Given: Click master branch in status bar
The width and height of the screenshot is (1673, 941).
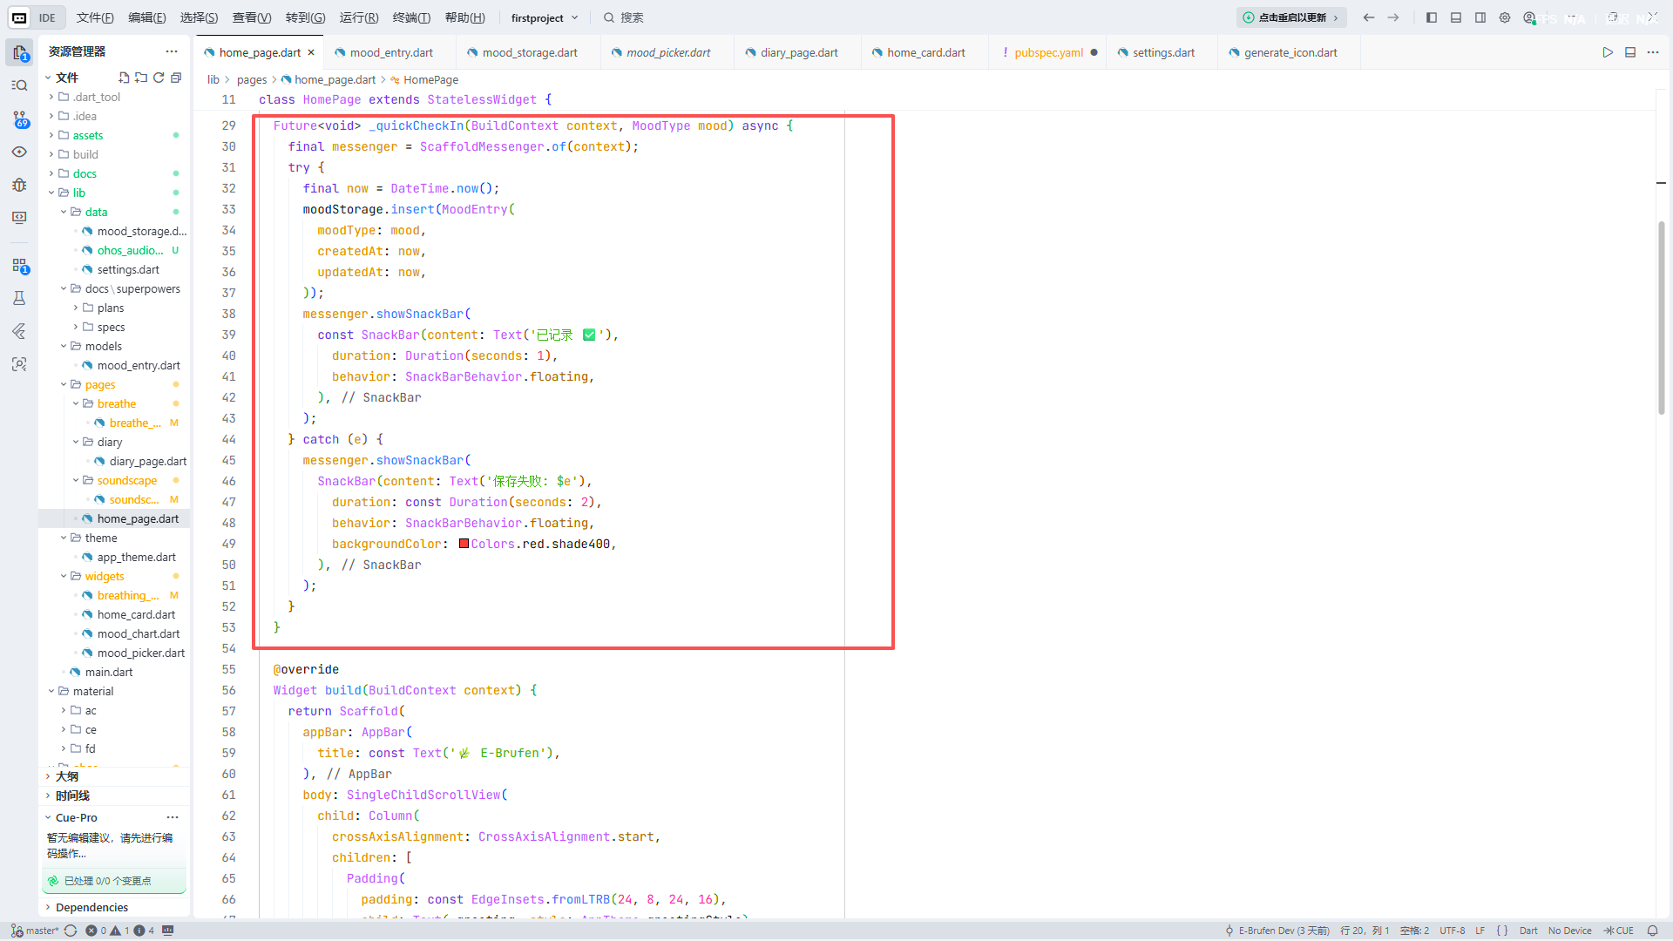Looking at the screenshot, I should [x=35, y=931].
